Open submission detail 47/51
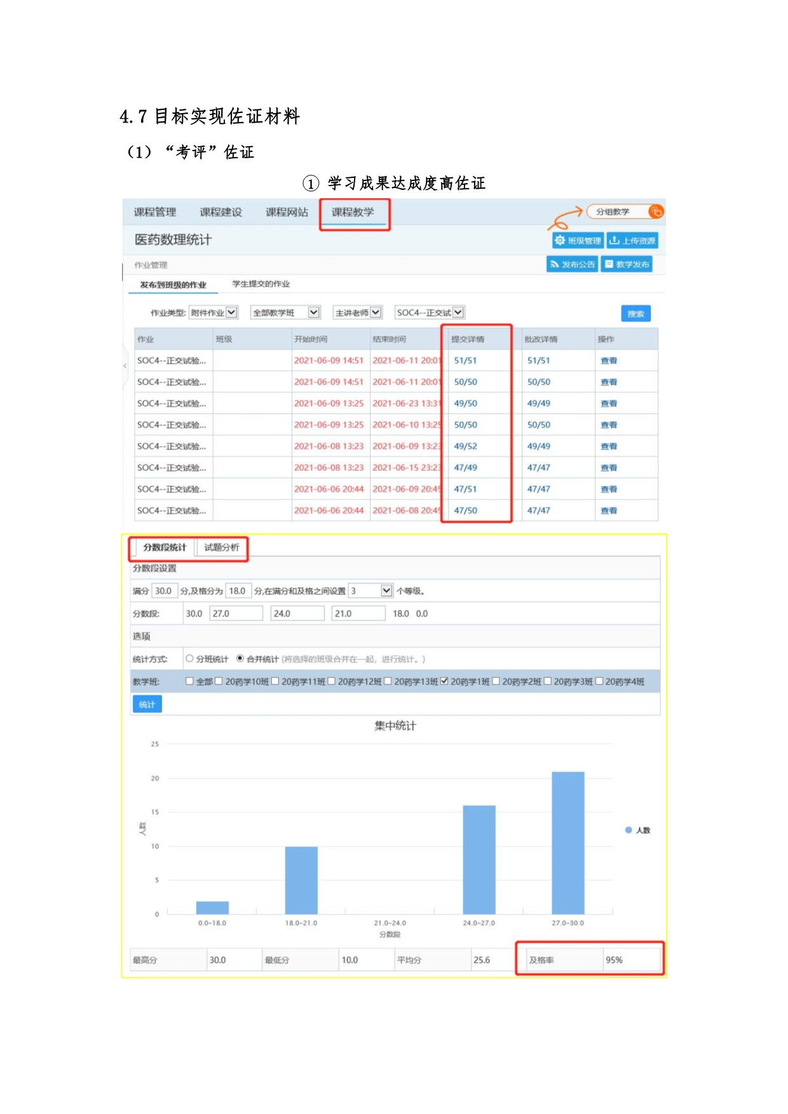The image size is (788, 1114). click(x=465, y=489)
